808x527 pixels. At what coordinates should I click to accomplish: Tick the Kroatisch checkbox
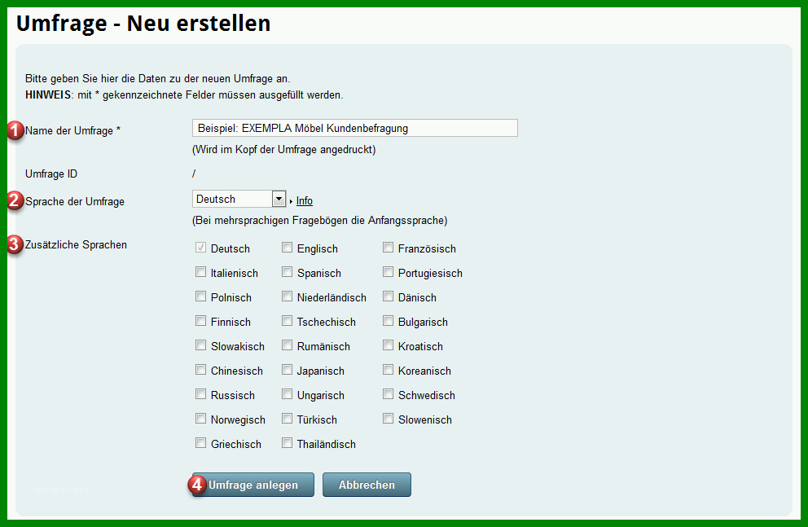[388, 345]
